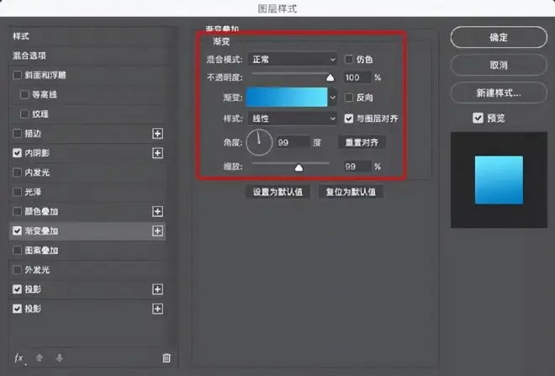Click the 角度 angle dial
The image size is (555, 376).
pyautogui.click(x=259, y=143)
